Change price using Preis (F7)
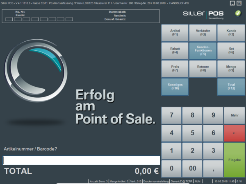 (x=175, y=68)
